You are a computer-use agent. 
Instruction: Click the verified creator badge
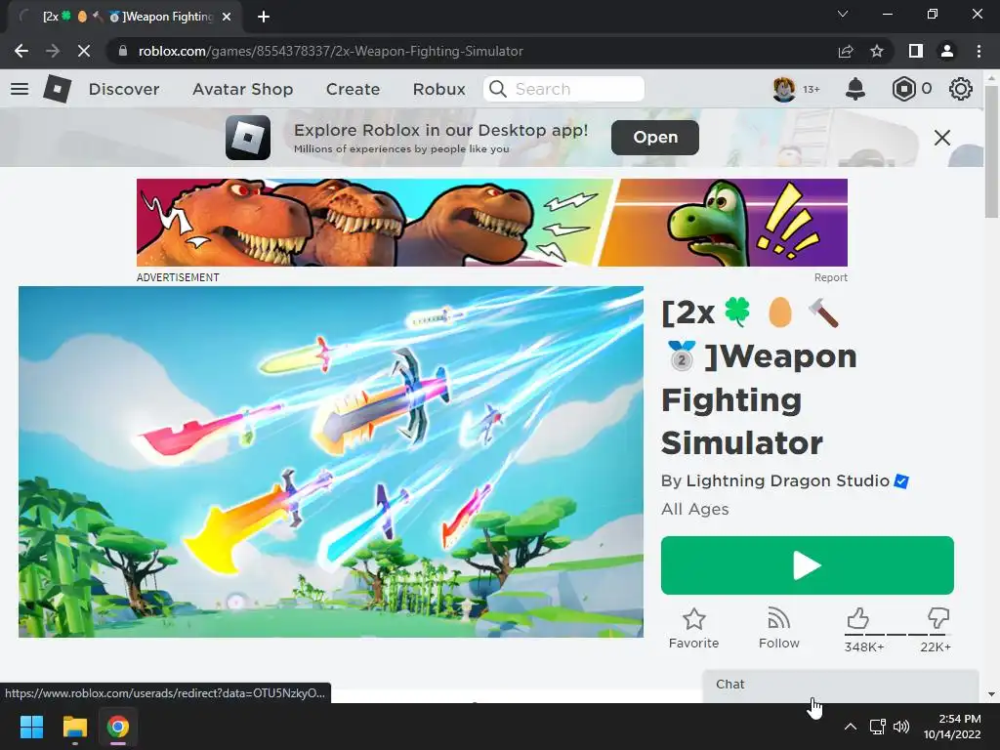pyautogui.click(x=901, y=480)
